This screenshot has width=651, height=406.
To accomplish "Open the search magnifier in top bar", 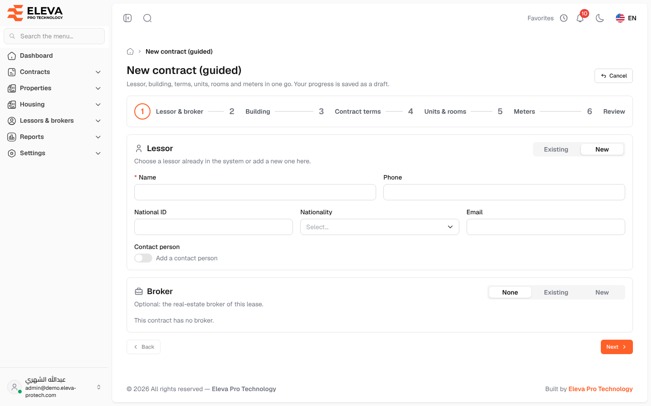I will pos(147,18).
